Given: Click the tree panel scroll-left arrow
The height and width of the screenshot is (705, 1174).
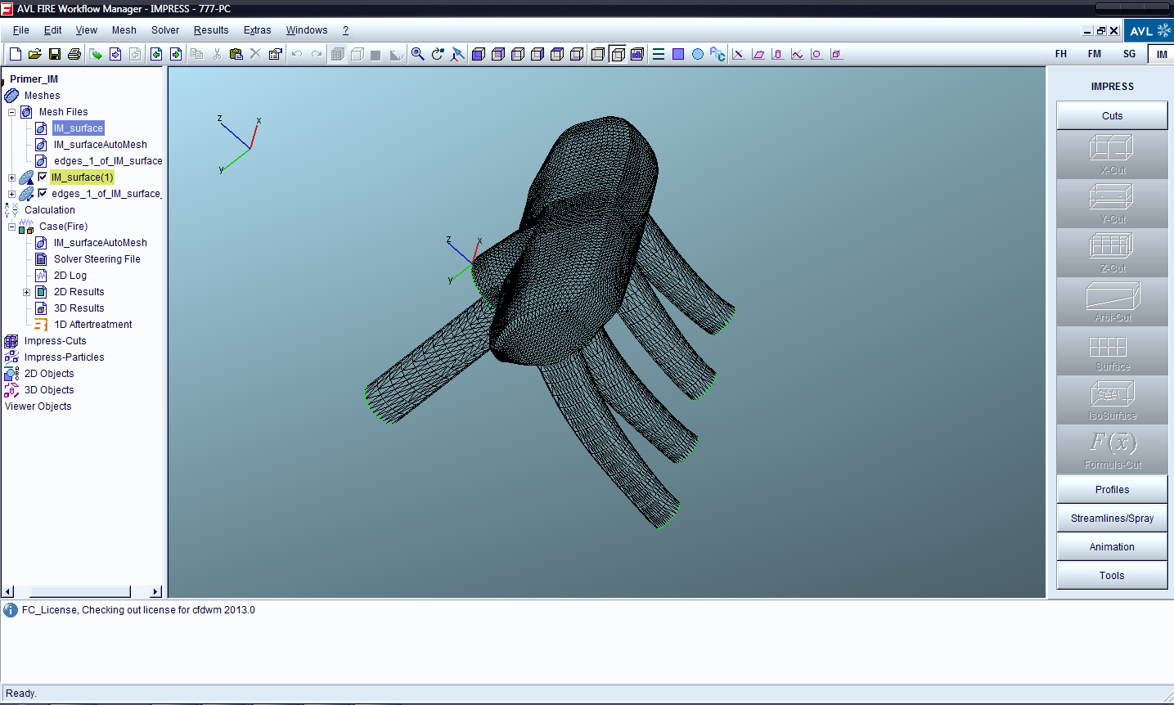Looking at the screenshot, I should 8,591.
